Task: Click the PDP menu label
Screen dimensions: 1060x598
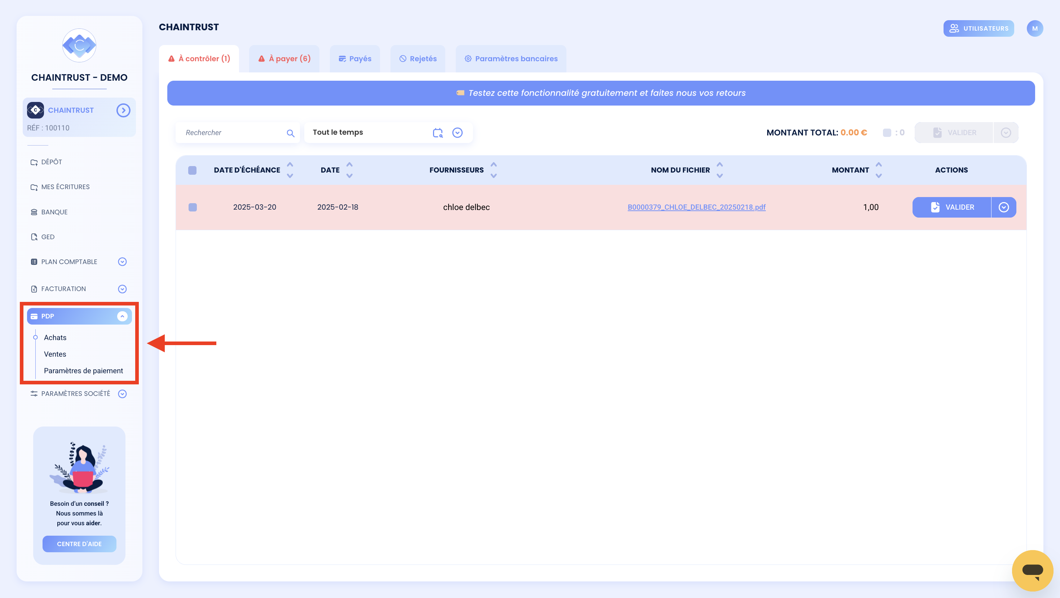Action: coord(47,316)
